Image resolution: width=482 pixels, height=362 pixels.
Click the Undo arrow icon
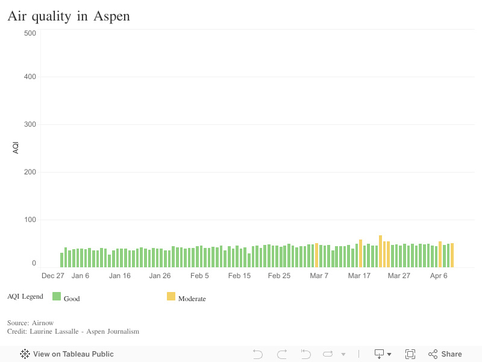click(258, 354)
